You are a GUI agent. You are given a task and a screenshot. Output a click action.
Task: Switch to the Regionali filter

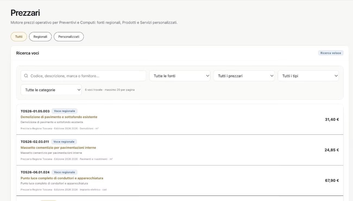click(40, 37)
